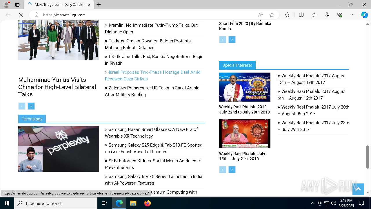Open Browser essentials icon

point(340,15)
